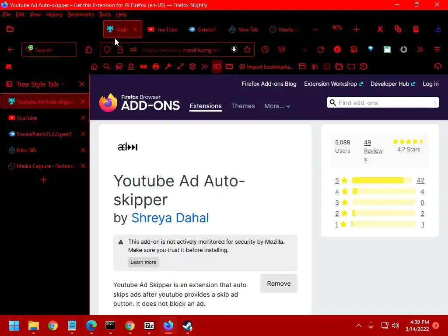Close YouTube tab in Tree Style Tab

[83, 118]
